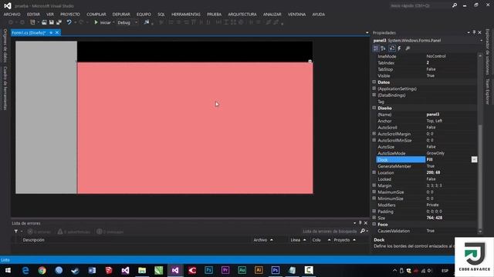Screen dimensions: 494x277
Task: Click the Alphabetical sort icon in Propiedades
Action: 383,48
